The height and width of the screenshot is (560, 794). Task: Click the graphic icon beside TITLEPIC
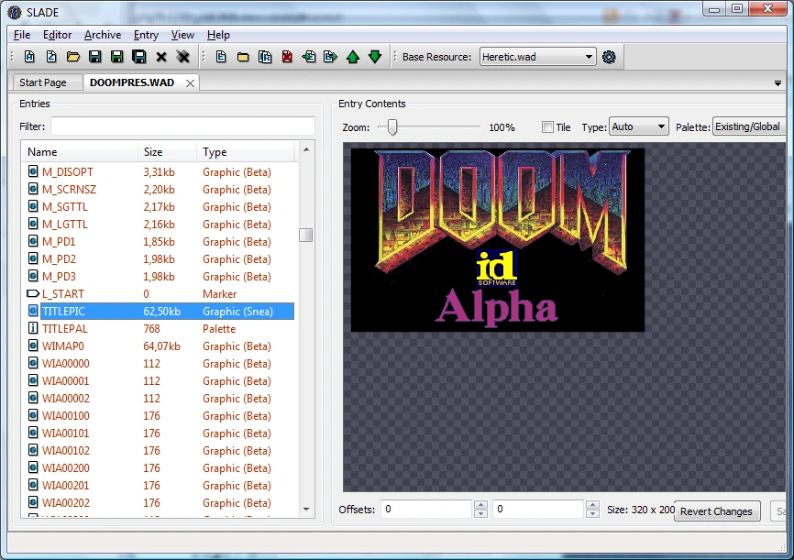point(33,311)
